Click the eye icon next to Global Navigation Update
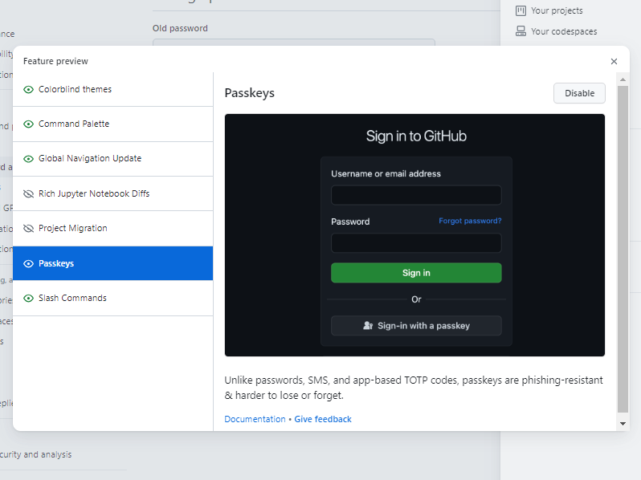The height and width of the screenshot is (480, 641). [29, 158]
